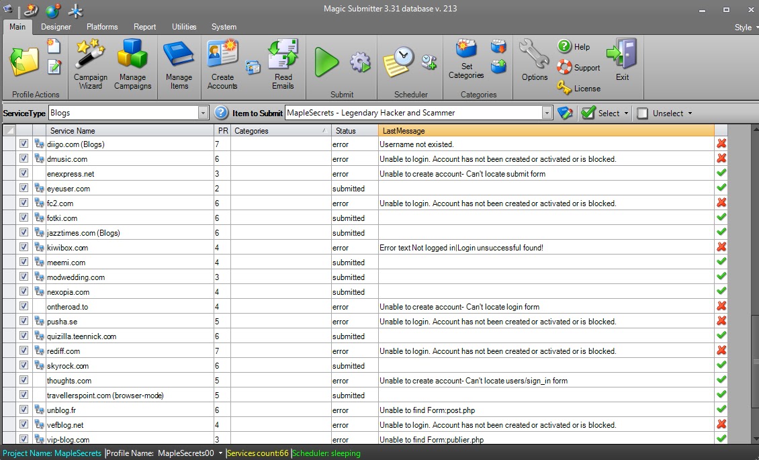Sort by Categories column header
The image size is (759, 460).
(281, 130)
